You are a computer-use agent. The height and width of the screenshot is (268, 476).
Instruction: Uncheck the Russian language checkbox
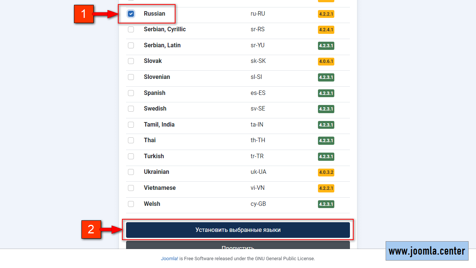pyautogui.click(x=131, y=14)
